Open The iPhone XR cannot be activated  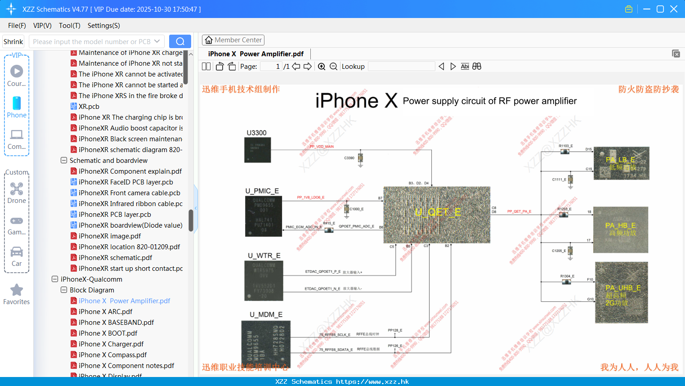click(x=131, y=74)
